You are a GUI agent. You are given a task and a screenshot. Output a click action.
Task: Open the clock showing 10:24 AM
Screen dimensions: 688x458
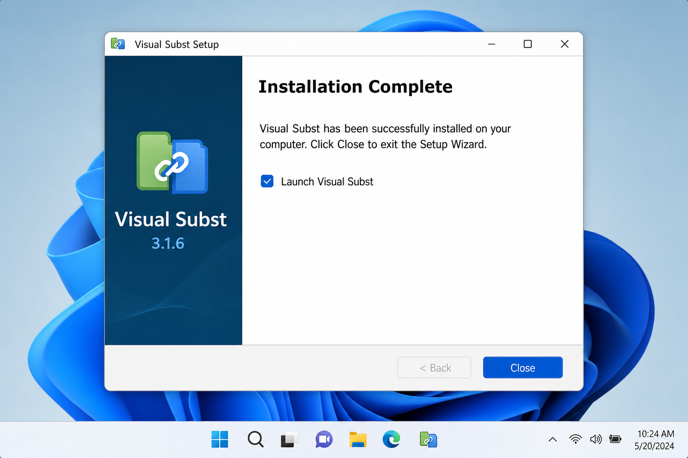[x=656, y=434]
